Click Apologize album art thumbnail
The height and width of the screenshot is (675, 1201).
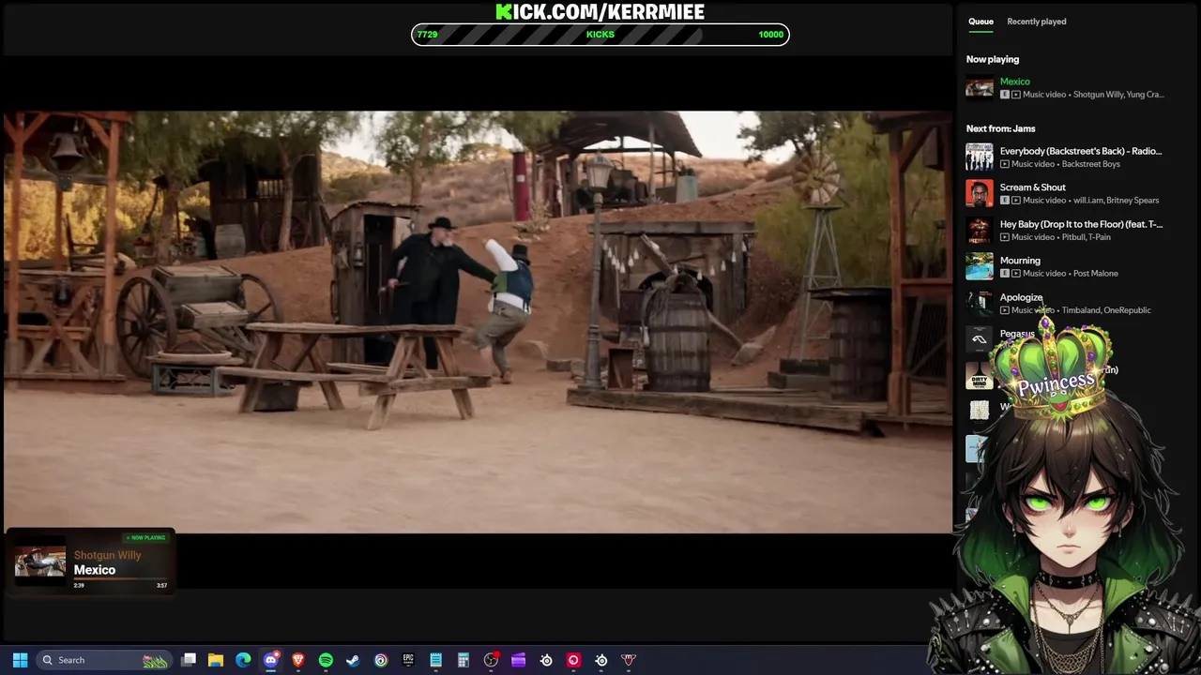(x=980, y=303)
